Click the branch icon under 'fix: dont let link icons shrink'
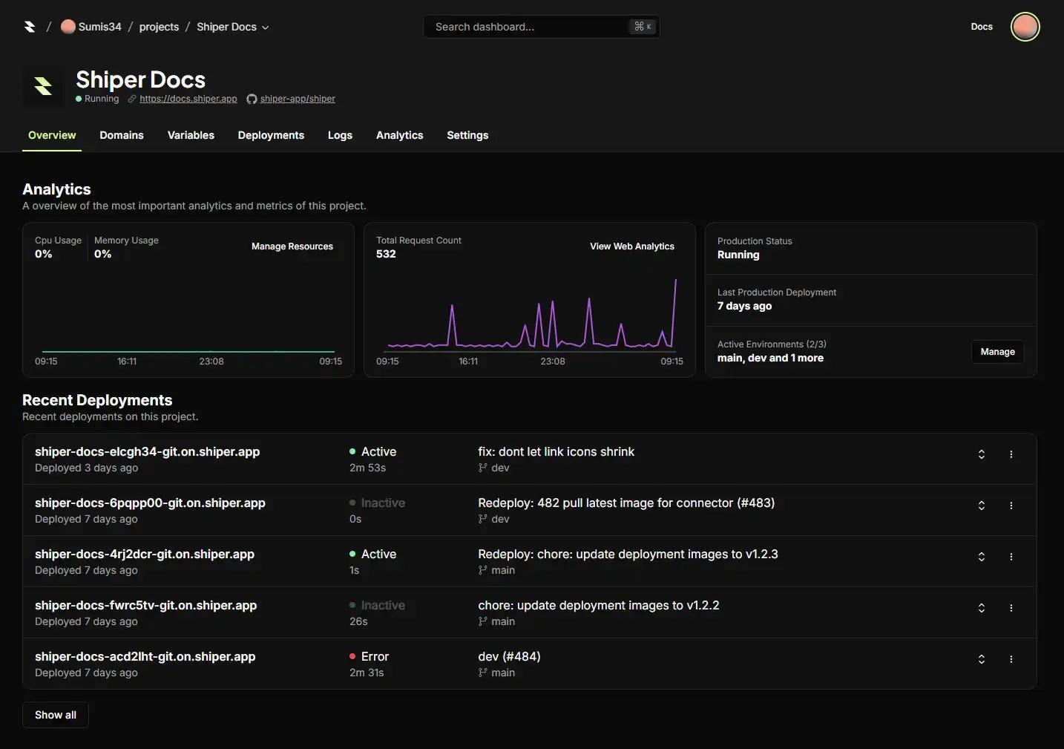1064x749 pixels. pyautogui.click(x=483, y=468)
